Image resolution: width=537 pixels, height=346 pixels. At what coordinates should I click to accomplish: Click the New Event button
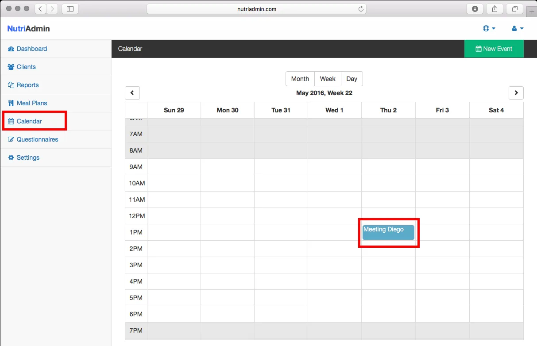494,49
